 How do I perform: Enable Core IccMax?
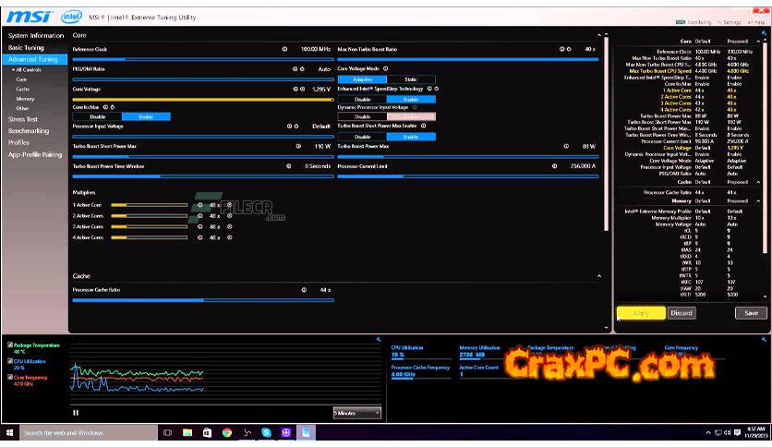[x=146, y=116]
